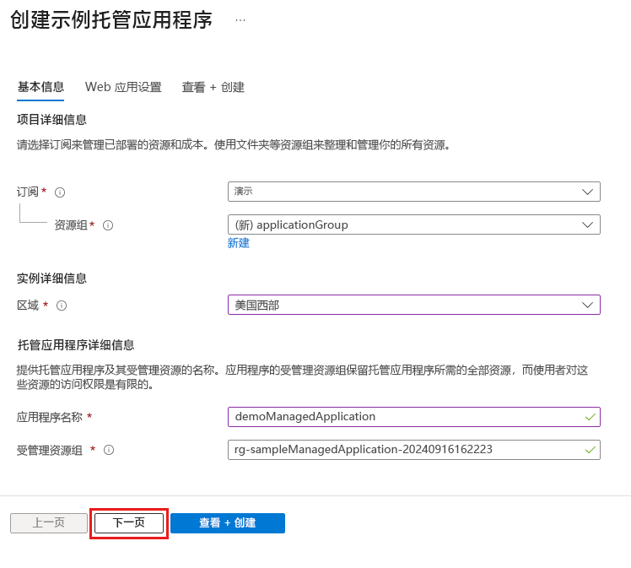Click the 项目详细信息 heading

tap(51, 120)
